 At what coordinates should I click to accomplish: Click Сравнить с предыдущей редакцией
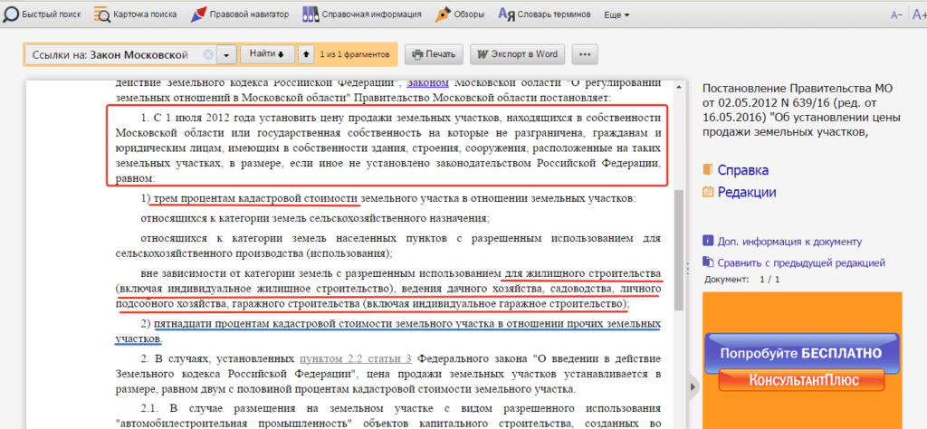[x=801, y=263]
